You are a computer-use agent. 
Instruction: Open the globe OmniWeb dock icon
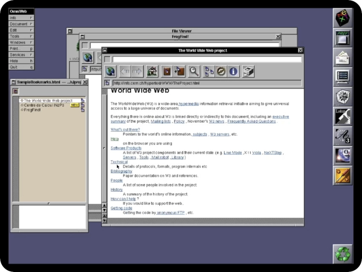point(342,156)
